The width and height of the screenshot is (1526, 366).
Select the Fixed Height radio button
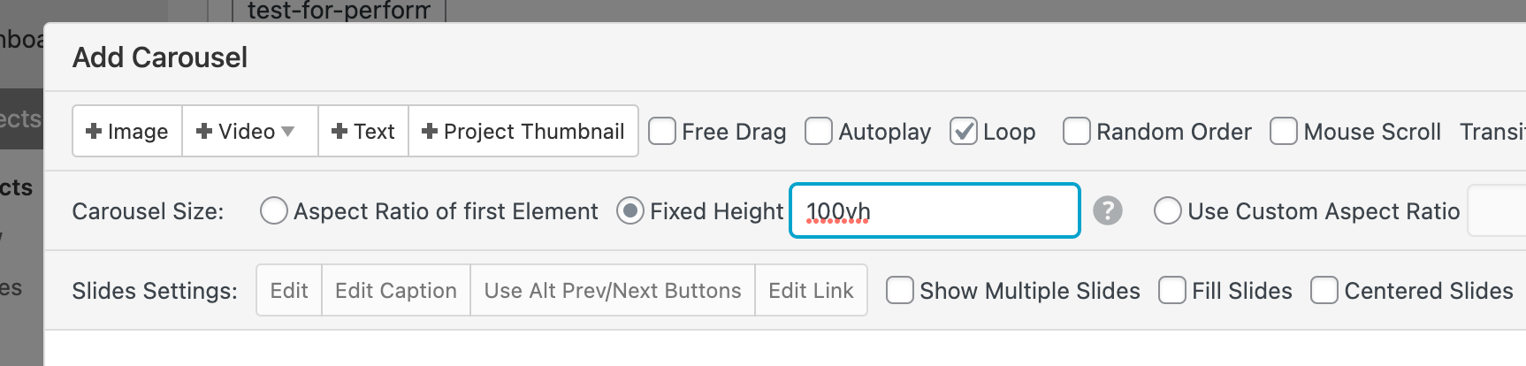629,211
